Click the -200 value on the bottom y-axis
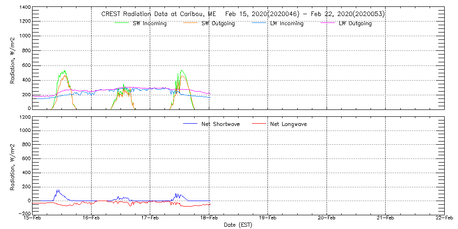This screenshot has height=229, width=458. [x=24, y=213]
